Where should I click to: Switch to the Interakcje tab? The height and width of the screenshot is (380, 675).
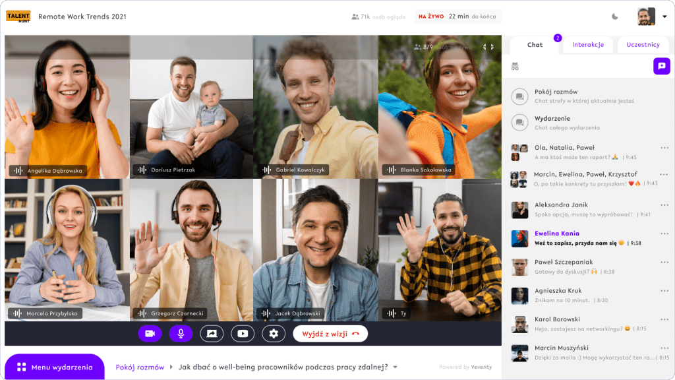[588, 45]
